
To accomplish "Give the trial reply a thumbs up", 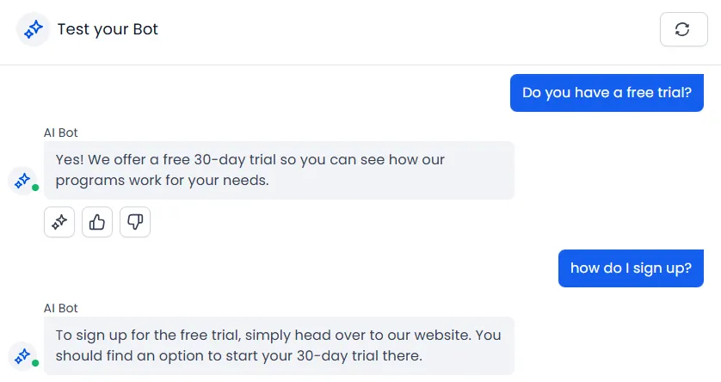I will [97, 222].
